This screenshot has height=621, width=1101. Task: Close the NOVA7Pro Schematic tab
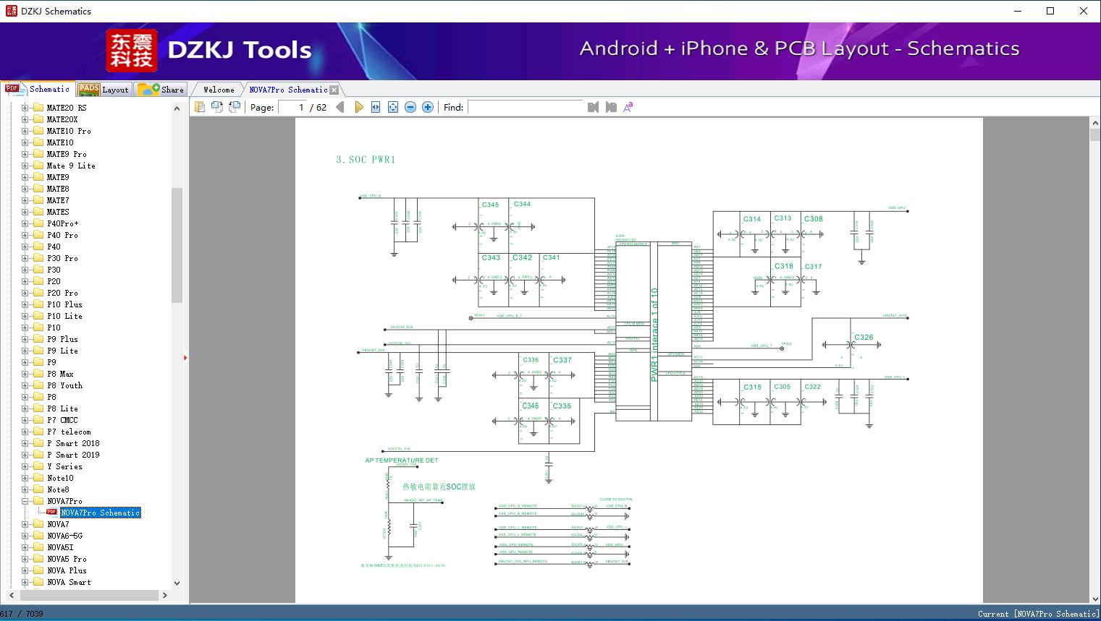point(334,90)
